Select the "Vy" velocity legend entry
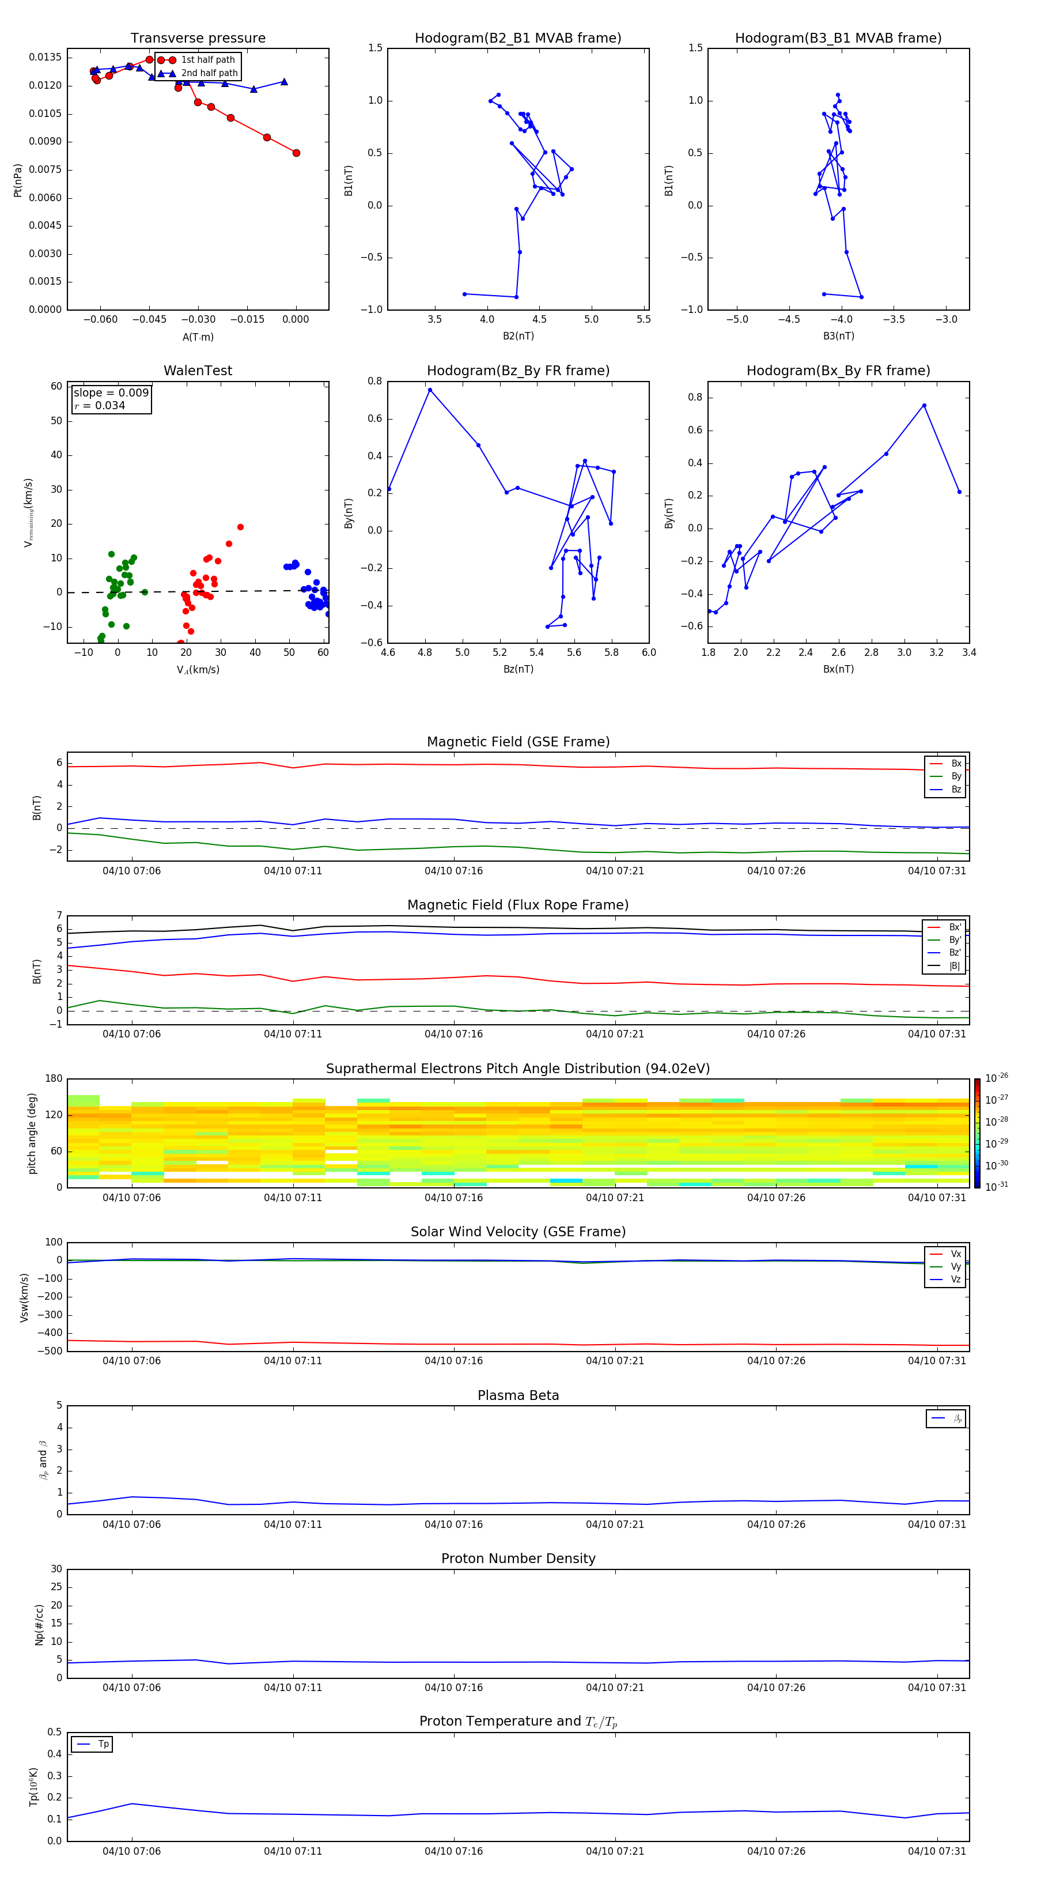Image resolution: width=1037 pixels, height=1902 pixels. click(946, 1267)
